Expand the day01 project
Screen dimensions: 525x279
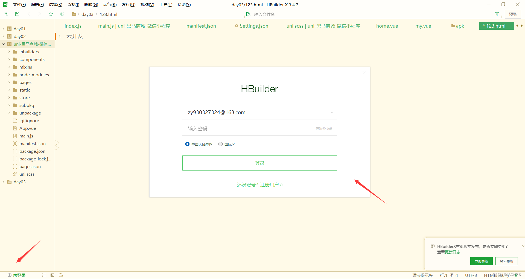pos(3,29)
